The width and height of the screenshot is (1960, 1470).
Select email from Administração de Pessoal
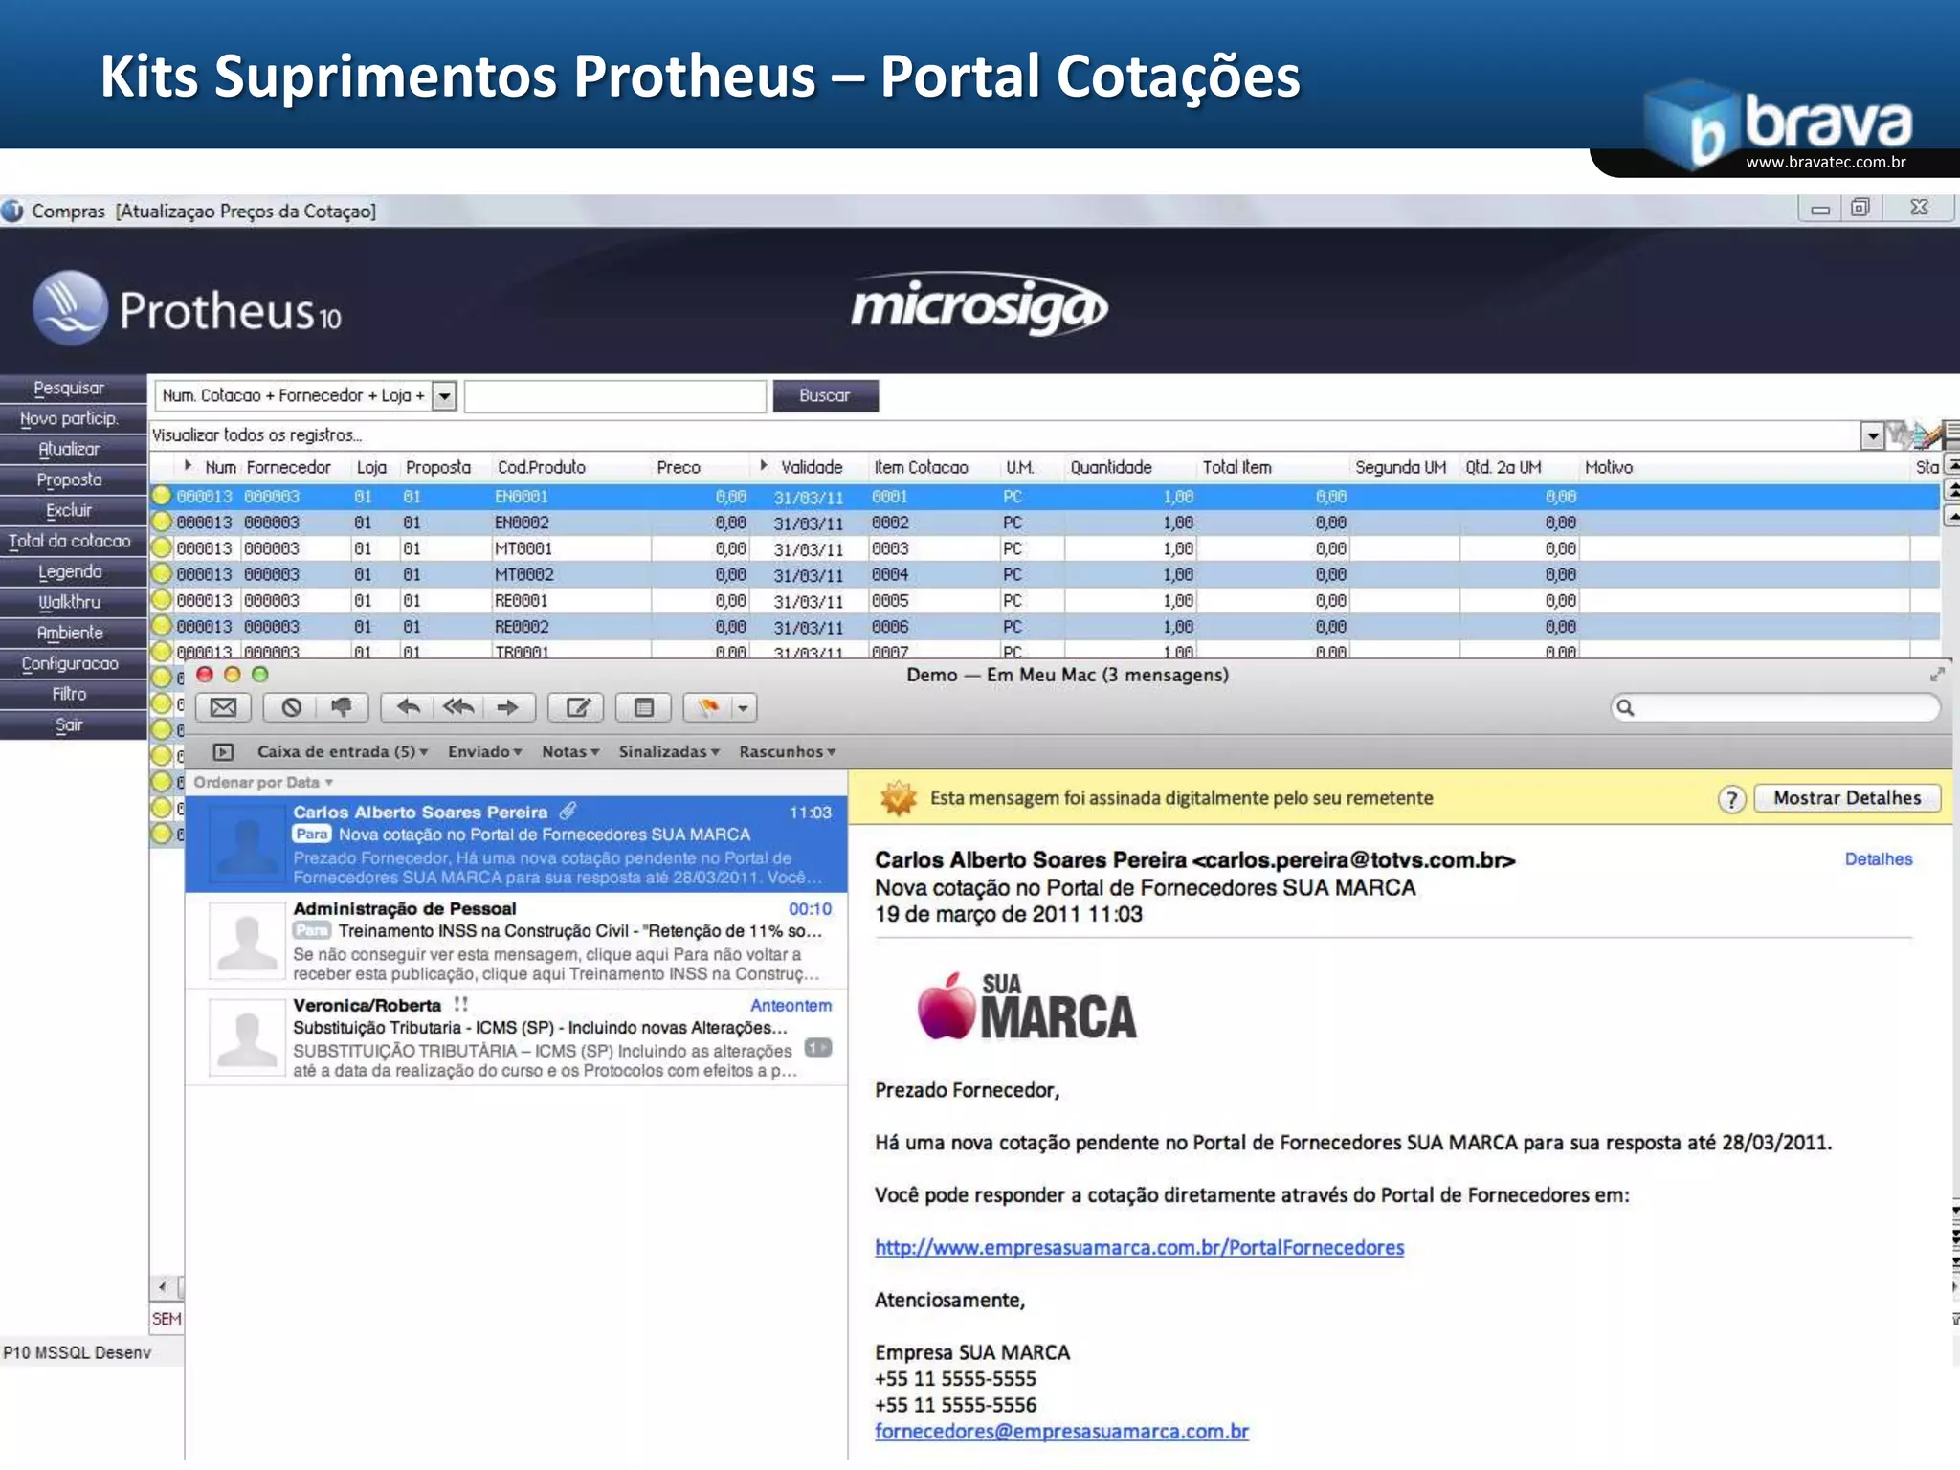pyautogui.click(x=517, y=941)
